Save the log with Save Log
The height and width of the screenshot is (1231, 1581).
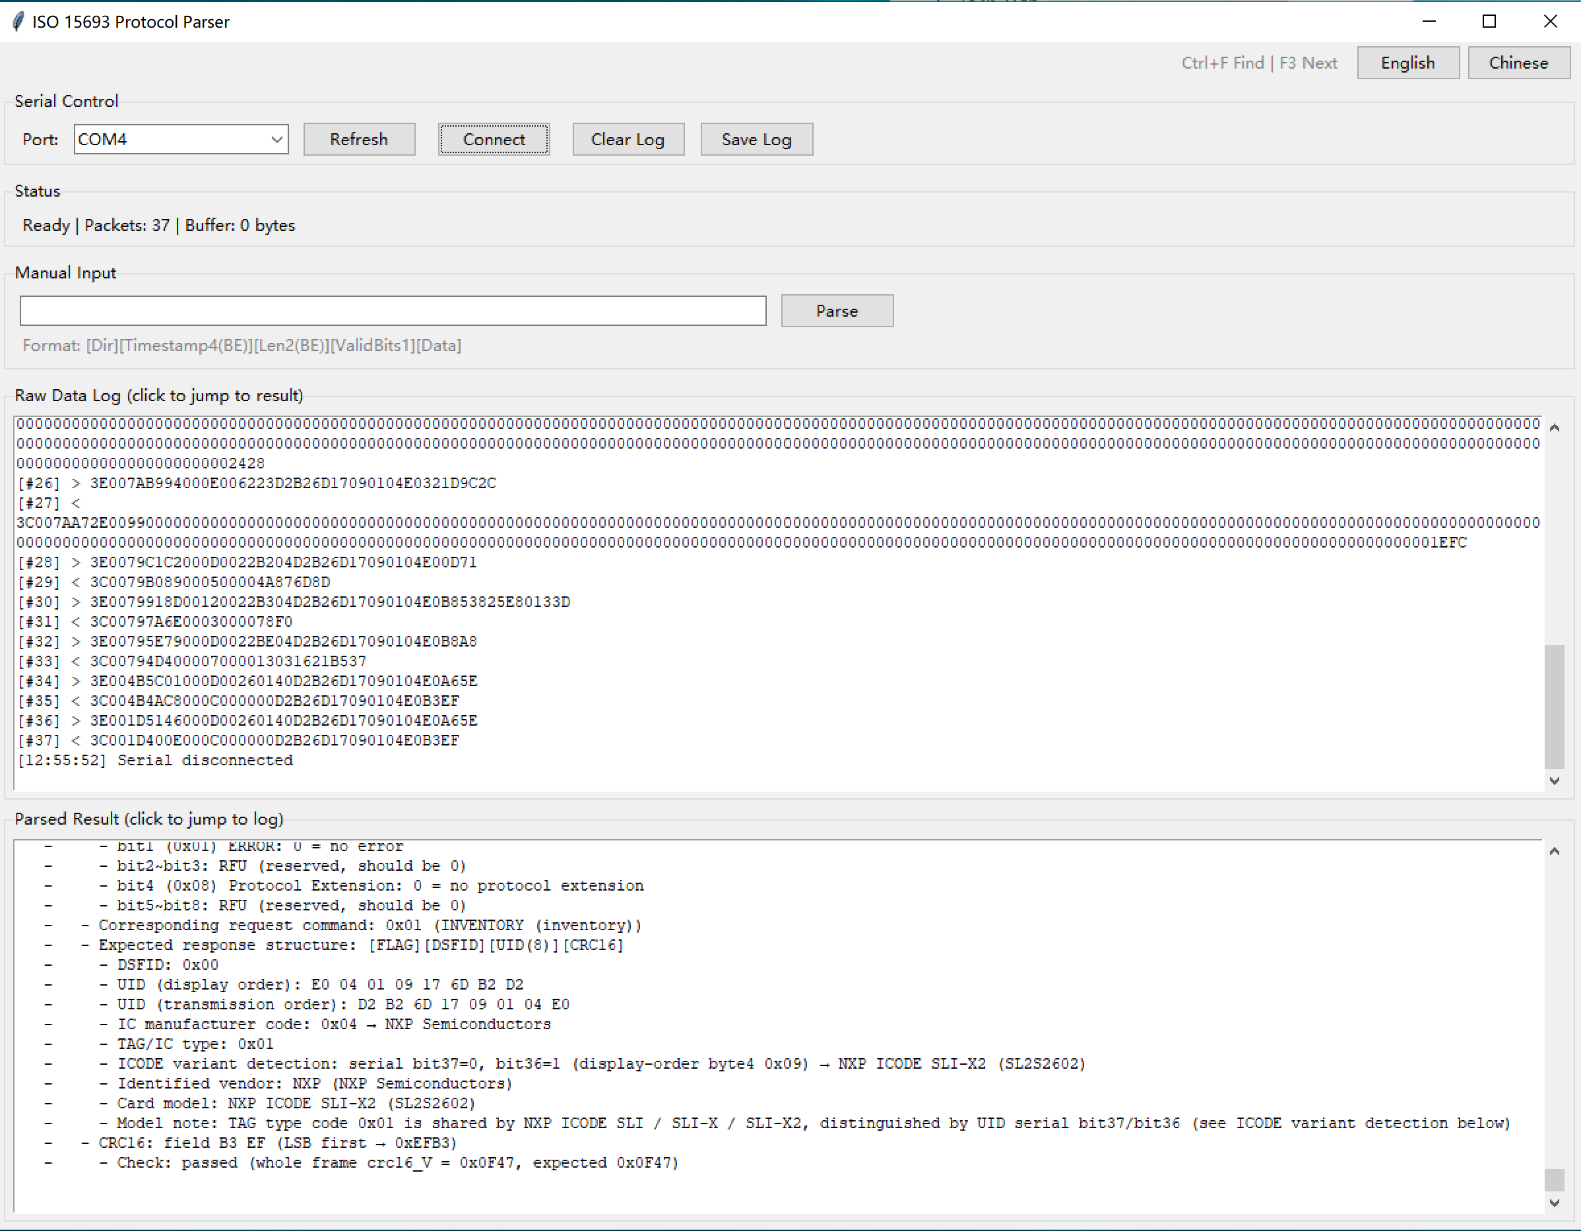(x=756, y=139)
